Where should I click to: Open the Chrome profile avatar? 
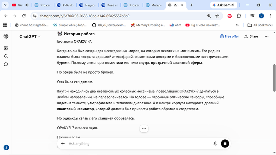point(261,16)
